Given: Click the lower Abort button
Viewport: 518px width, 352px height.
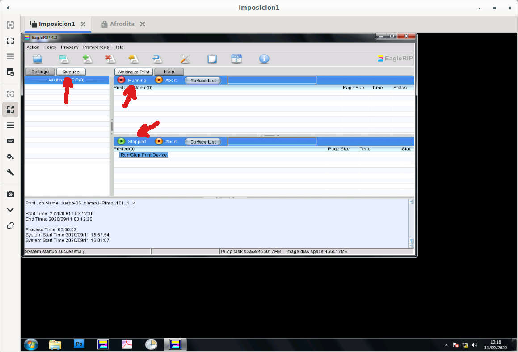Looking at the screenshot, I should [166, 142].
